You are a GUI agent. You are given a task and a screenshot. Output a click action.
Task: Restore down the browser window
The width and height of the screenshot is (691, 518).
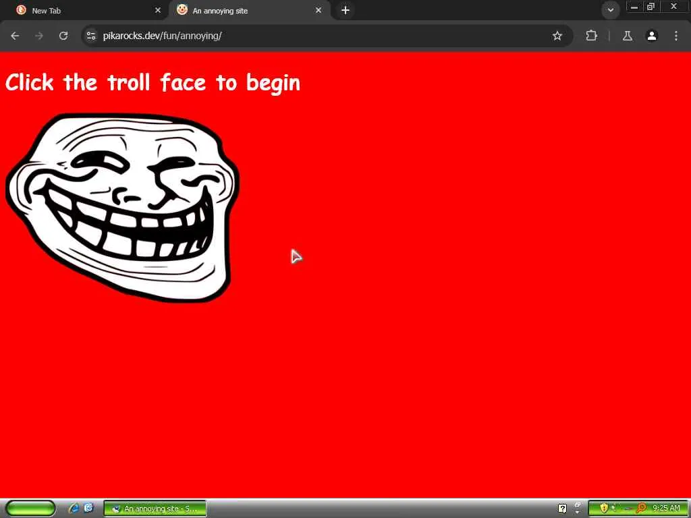tap(651, 7)
